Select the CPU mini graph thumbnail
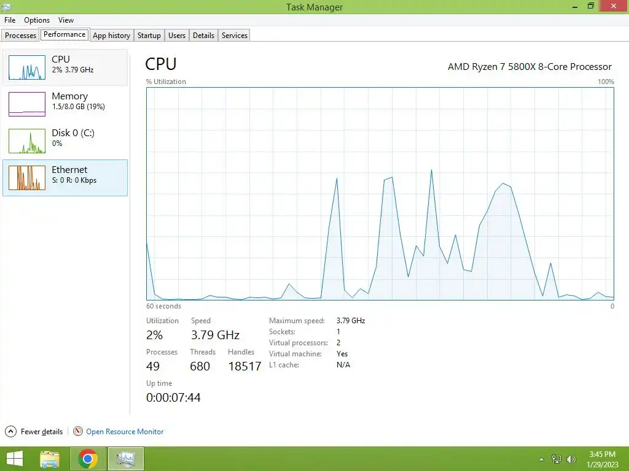Image resolution: width=629 pixels, height=471 pixels. (x=27, y=67)
